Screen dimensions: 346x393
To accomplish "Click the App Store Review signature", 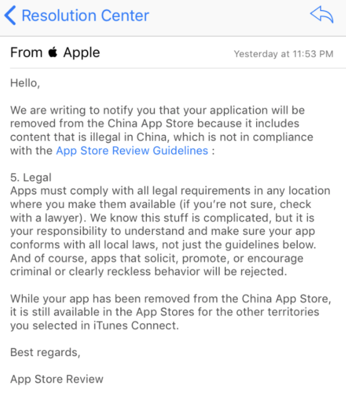I will pos(57,379).
